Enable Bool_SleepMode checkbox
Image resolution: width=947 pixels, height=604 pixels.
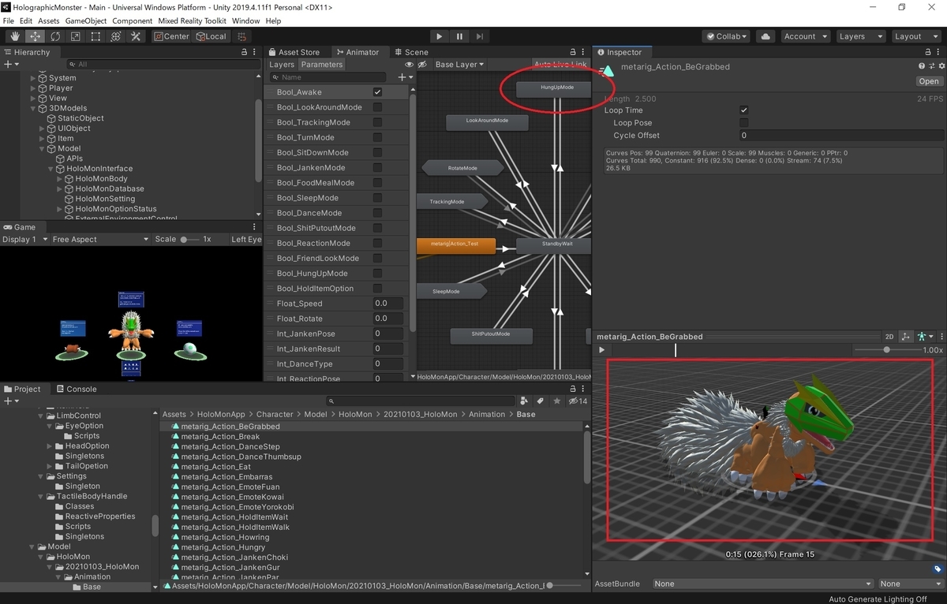point(377,198)
